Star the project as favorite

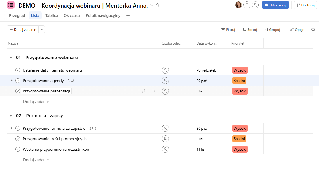coord(158,5)
